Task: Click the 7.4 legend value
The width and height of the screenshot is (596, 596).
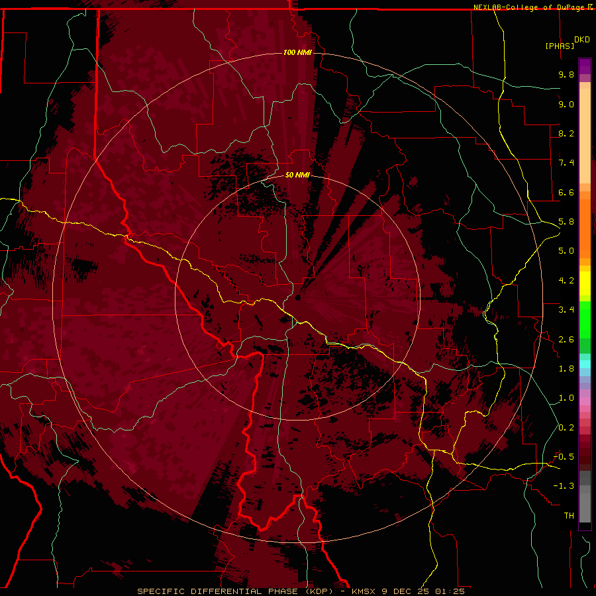Action: [x=566, y=163]
